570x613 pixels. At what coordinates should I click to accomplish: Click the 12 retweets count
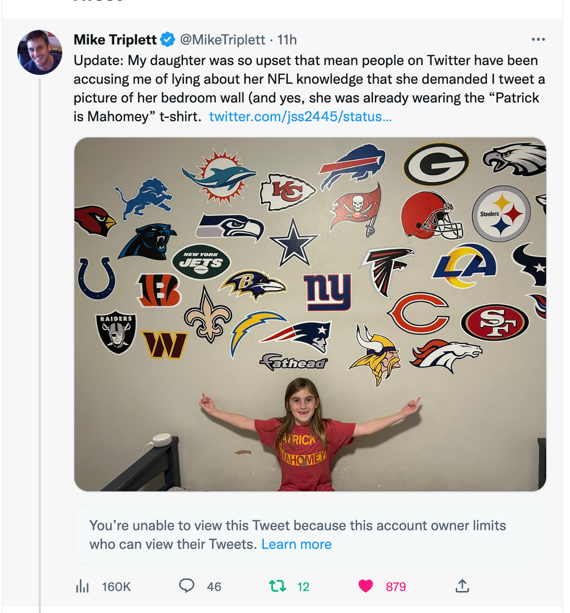303,586
